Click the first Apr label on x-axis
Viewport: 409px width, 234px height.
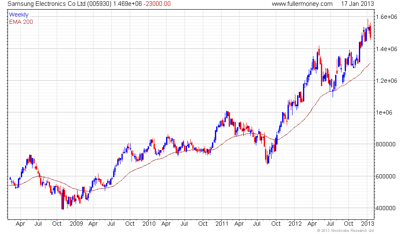(x=20, y=224)
